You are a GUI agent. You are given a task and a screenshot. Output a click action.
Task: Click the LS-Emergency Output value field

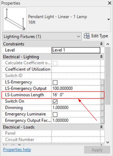(76, 88)
